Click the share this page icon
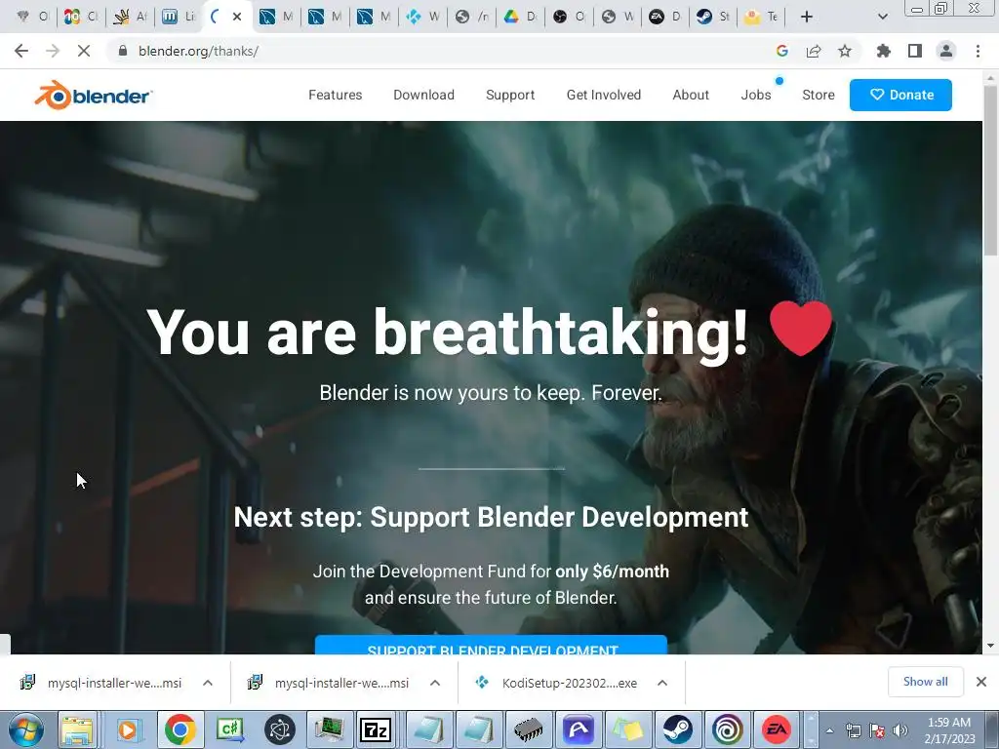Image resolution: width=999 pixels, height=749 pixels. tap(814, 51)
